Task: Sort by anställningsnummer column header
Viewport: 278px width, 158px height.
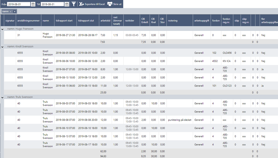Action: coord(29,20)
